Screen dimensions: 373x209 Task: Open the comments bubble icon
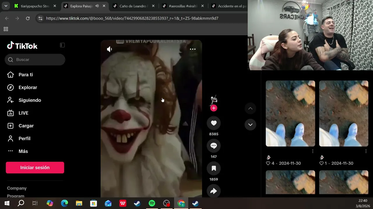(x=214, y=146)
